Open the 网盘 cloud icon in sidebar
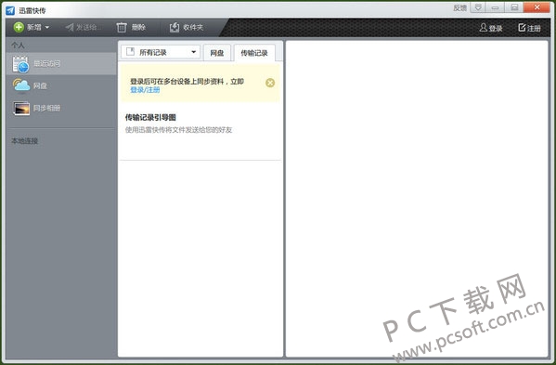 pos(21,85)
